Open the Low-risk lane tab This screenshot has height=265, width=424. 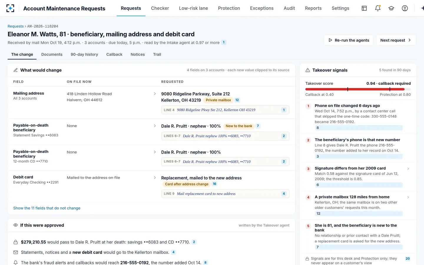coord(193,8)
